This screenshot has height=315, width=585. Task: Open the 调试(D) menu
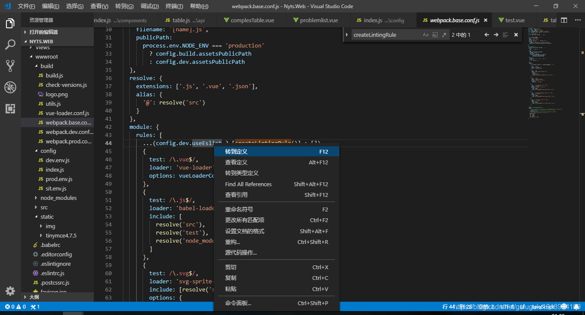[149, 6]
